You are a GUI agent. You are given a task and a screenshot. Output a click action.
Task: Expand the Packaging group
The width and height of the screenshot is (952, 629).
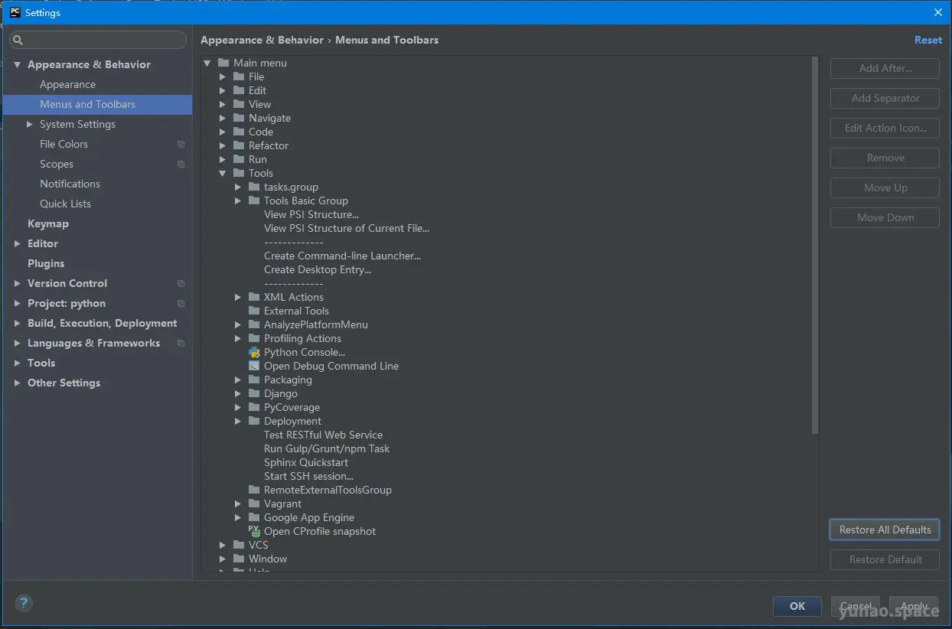click(237, 380)
